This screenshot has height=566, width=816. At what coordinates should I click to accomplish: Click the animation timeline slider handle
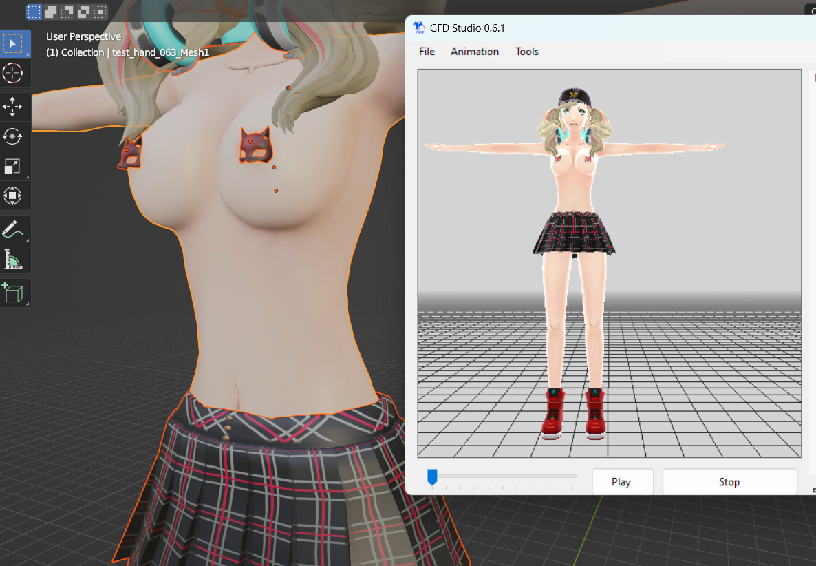pyautogui.click(x=432, y=477)
